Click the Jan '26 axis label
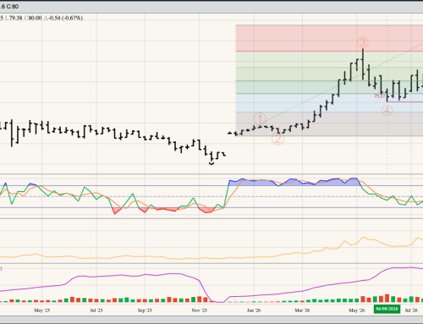423x324 pixels. [254, 310]
